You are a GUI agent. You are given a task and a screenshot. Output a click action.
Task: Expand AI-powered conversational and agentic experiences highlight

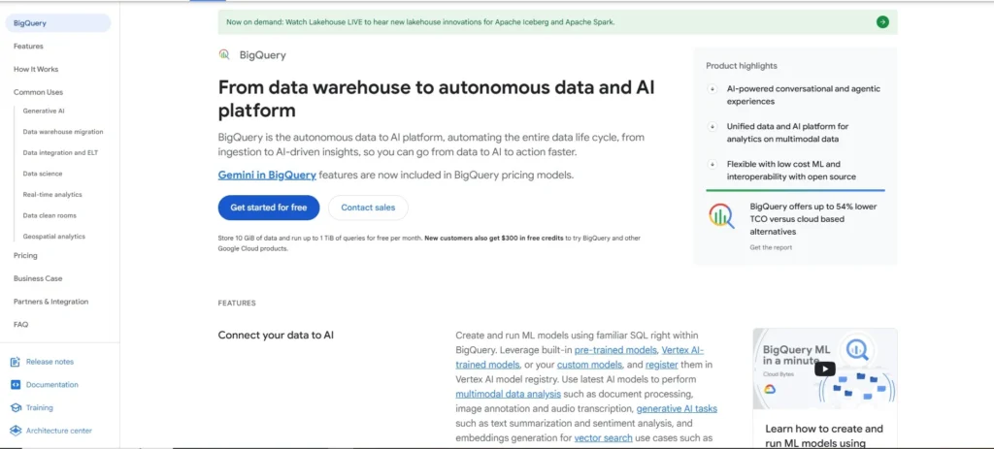pyautogui.click(x=712, y=88)
